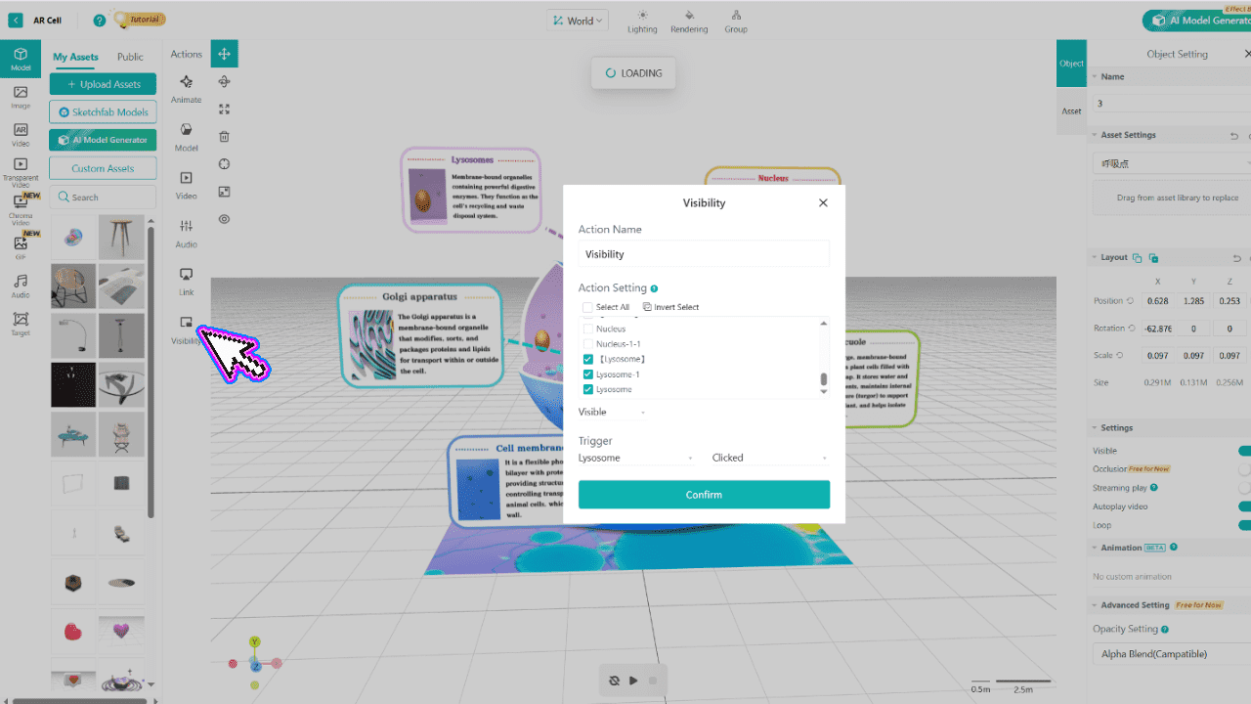The height and width of the screenshot is (704, 1251).
Task: Click the Group icon in top toolbar
Action: [736, 16]
